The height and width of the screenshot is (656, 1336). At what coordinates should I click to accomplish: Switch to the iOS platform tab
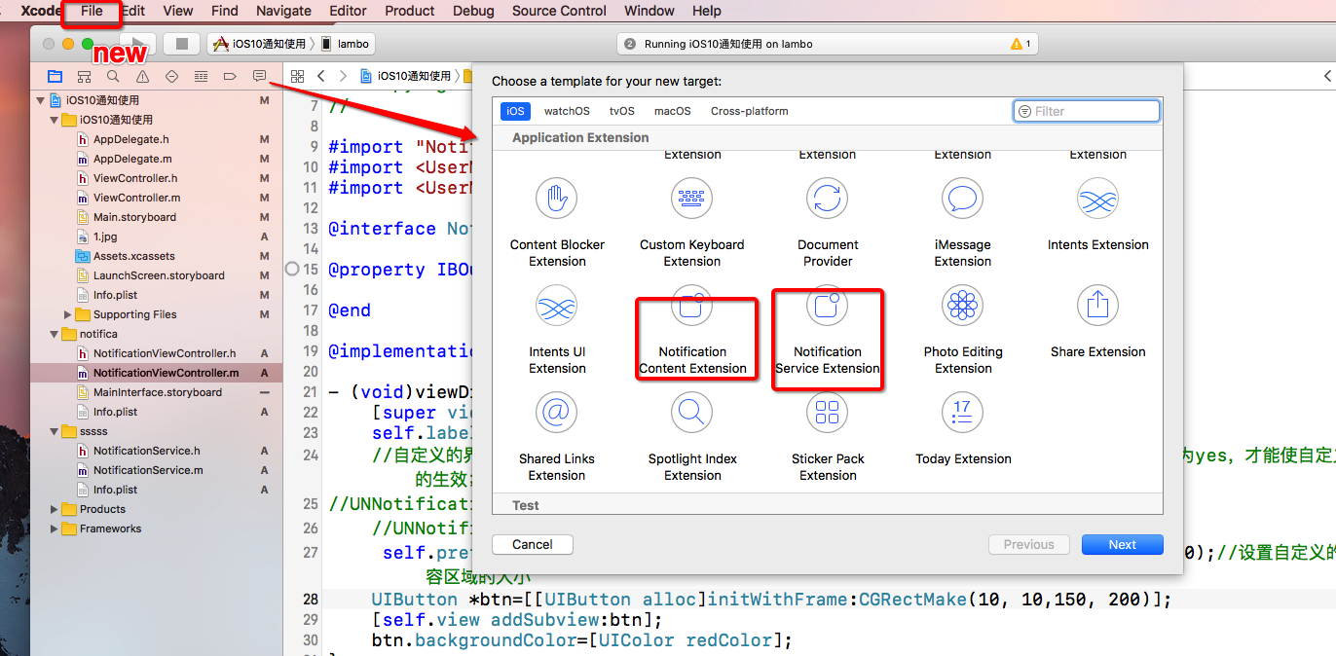pos(516,111)
